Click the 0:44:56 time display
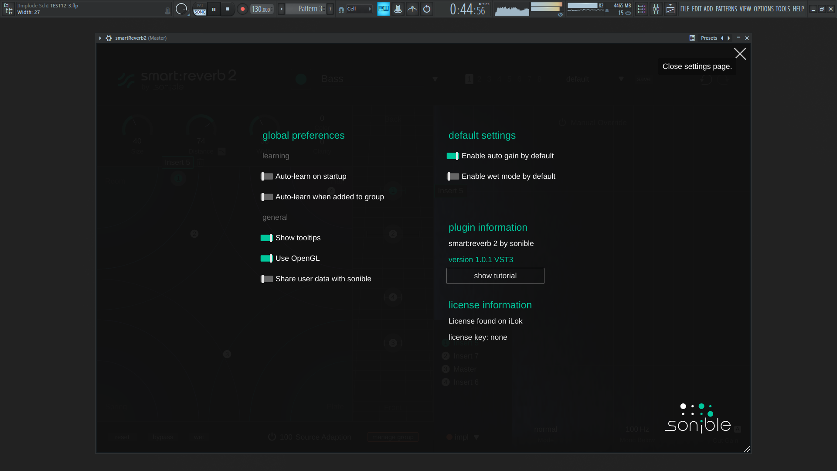Screen dimensions: 837x471 [467, 9]
